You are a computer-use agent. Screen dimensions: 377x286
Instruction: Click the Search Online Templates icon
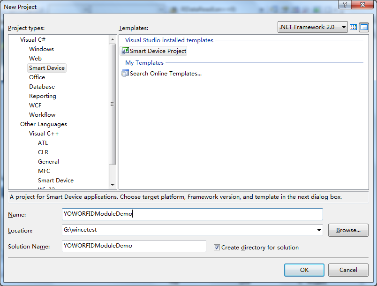(125, 73)
